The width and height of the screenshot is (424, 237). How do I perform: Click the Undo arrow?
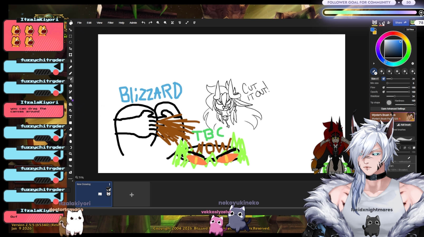click(x=143, y=23)
